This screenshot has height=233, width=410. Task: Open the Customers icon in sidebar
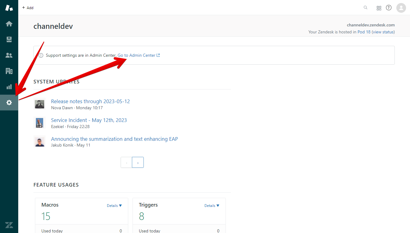9,55
